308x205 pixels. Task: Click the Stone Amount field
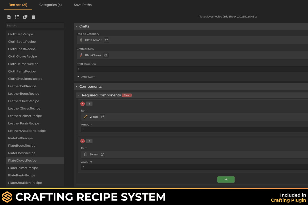coord(195,167)
